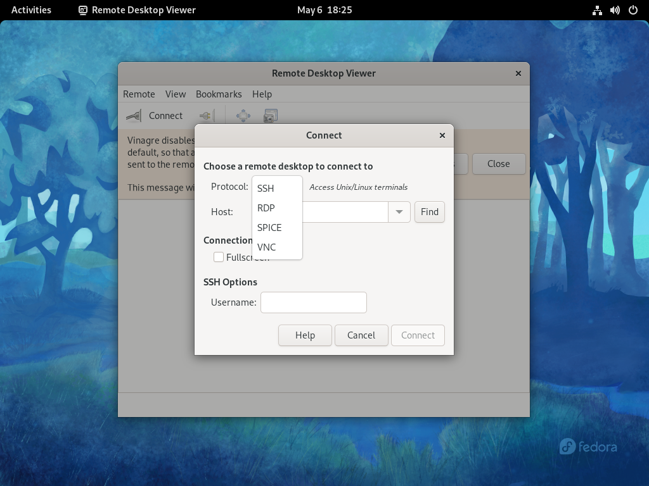Viewport: 649px width, 486px height.
Task: Click the Connect plug icon in toolbar
Action: click(134, 116)
